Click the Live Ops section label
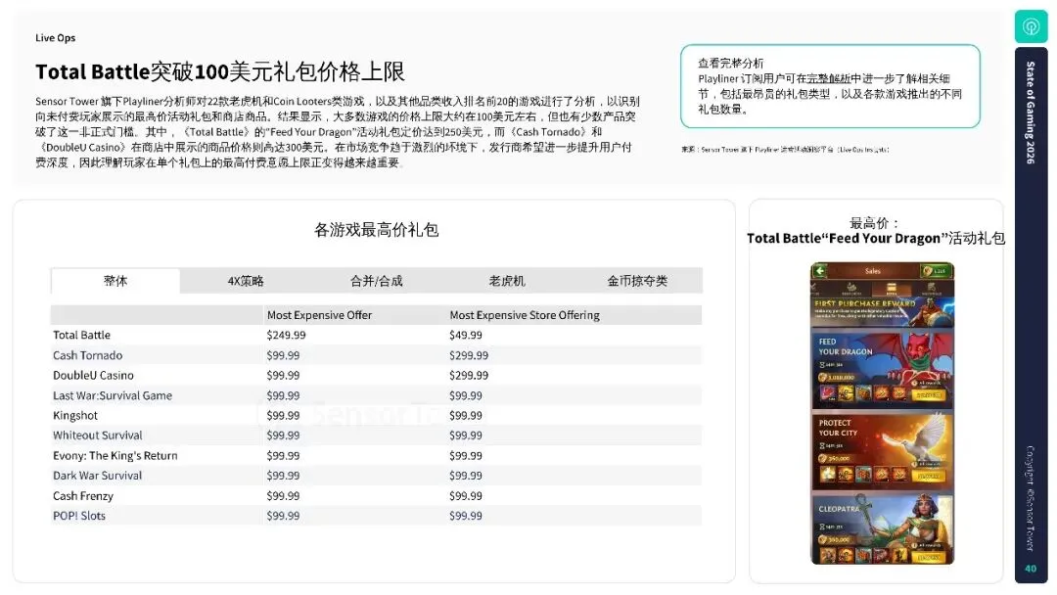 tap(55, 38)
